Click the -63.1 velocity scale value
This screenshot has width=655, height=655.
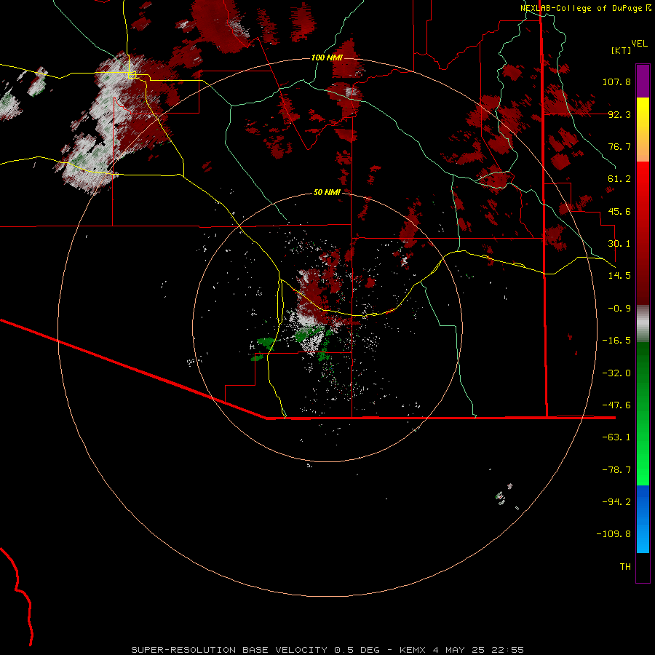coord(616,437)
